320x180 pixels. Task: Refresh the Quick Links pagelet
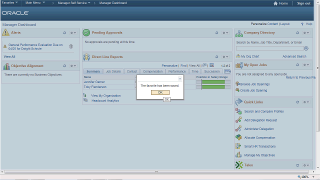297,102
